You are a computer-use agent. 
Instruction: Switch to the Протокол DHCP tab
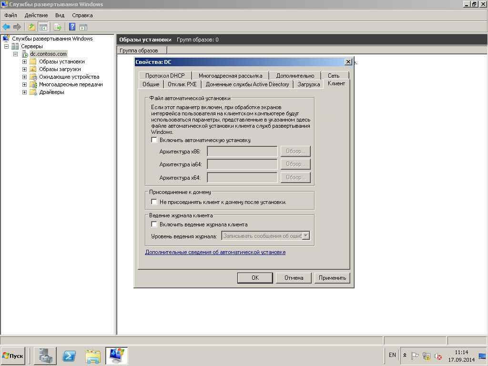point(165,76)
